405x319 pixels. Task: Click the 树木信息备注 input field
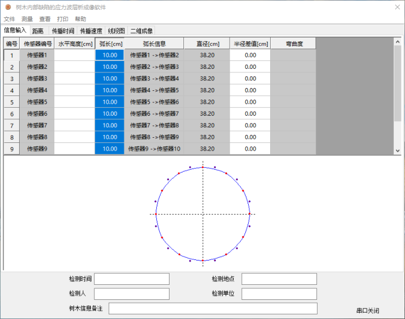point(212,308)
